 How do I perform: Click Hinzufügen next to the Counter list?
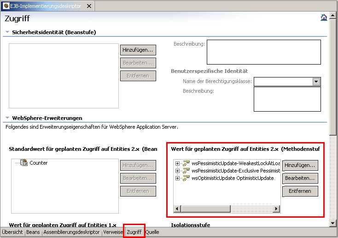(138, 165)
